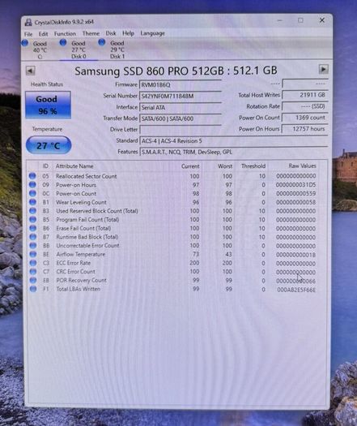Open the File menu
The width and height of the screenshot is (357, 426).
click(28, 34)
